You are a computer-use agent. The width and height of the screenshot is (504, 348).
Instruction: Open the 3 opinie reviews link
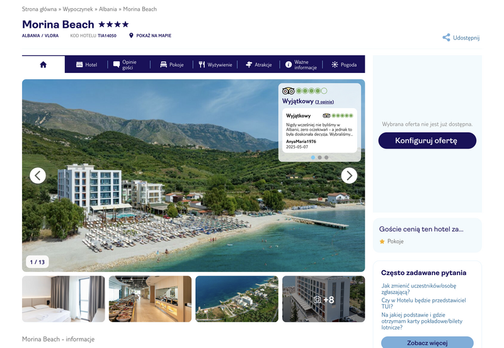(324, 102)
